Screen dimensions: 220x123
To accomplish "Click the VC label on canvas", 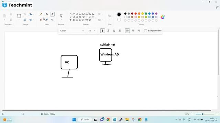I will pos(67,62).
